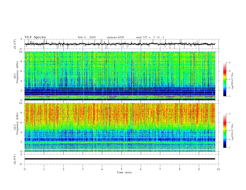Click inside the ch.1 spectrogram panel
Screen dimensions: 246x190
point(120,76)
